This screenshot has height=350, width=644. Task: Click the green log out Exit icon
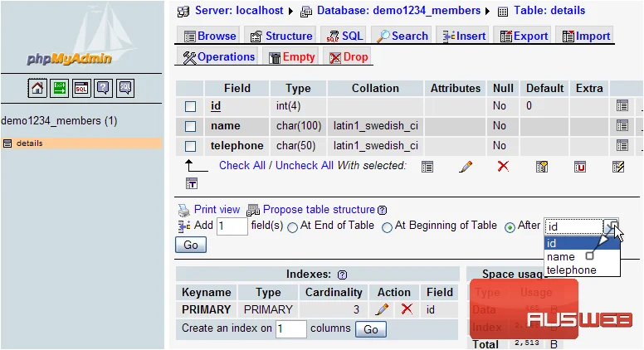pos(59,88)
